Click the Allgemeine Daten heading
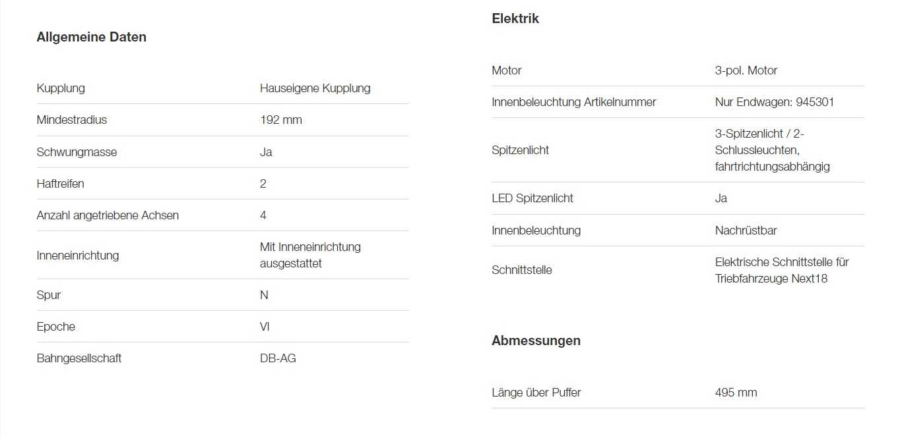 [92, 38]
